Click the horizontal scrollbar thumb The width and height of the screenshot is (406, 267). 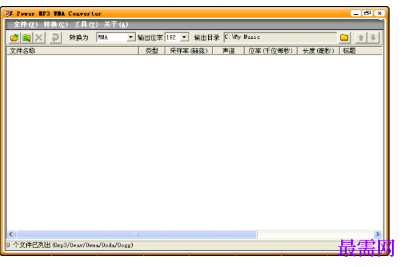click(136, 234)
